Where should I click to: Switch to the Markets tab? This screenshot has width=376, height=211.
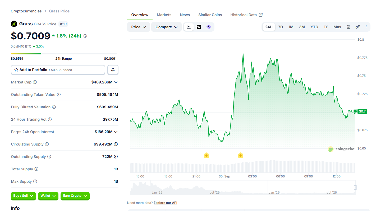pos(164,15)
